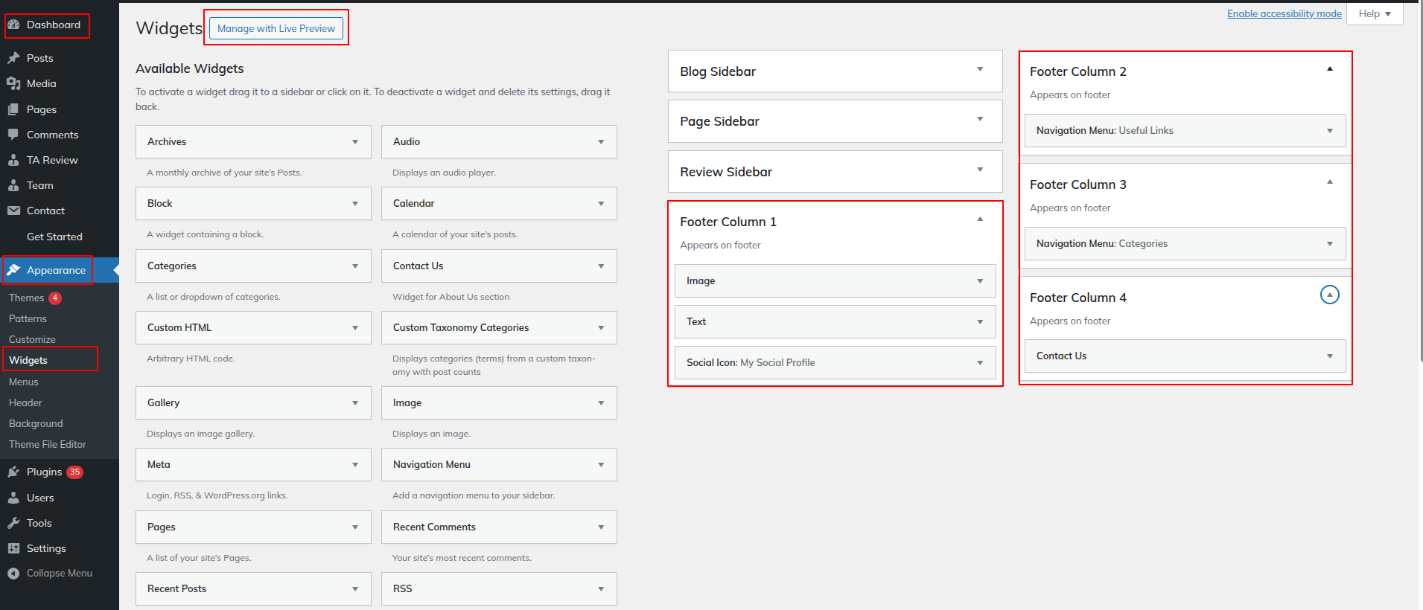Expand Navigation Menu: Useful Links widget

click(x=1329, y=131)
